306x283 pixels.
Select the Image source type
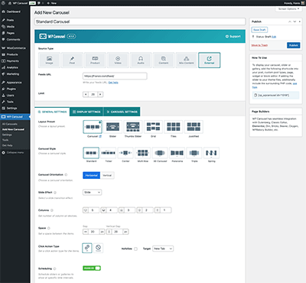[49, 60]
